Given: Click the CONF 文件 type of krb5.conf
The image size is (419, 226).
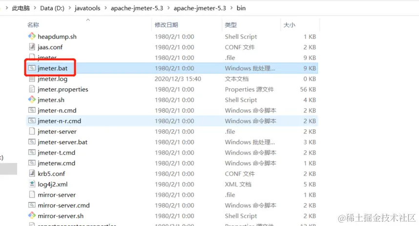Looking at the screenshot, I should 240,174.
